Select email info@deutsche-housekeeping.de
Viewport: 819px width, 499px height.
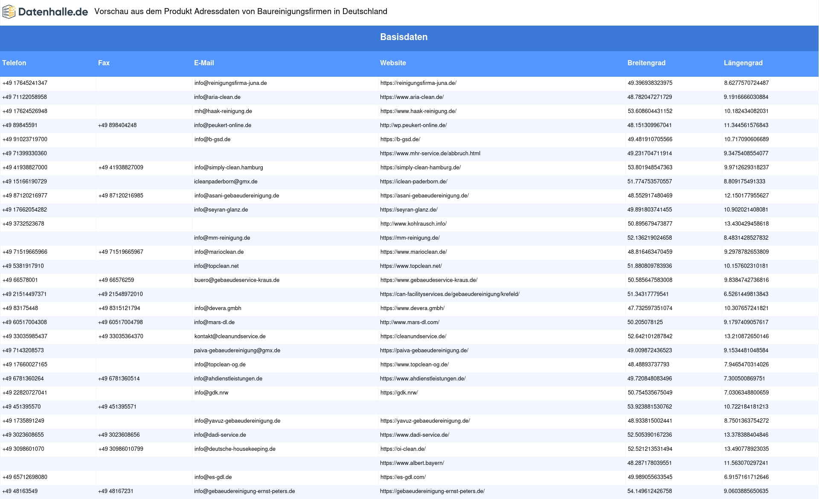coord(235,449)
